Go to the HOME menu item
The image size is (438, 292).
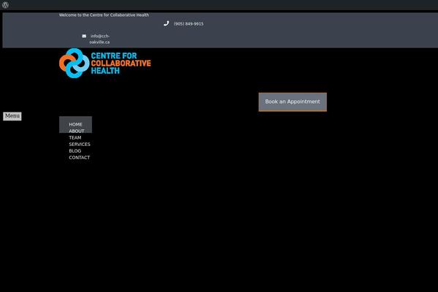75,124
